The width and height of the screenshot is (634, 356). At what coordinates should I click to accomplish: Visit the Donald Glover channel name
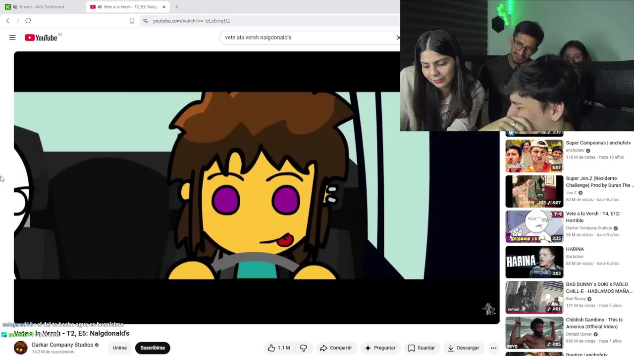click(x=579, y=334)
